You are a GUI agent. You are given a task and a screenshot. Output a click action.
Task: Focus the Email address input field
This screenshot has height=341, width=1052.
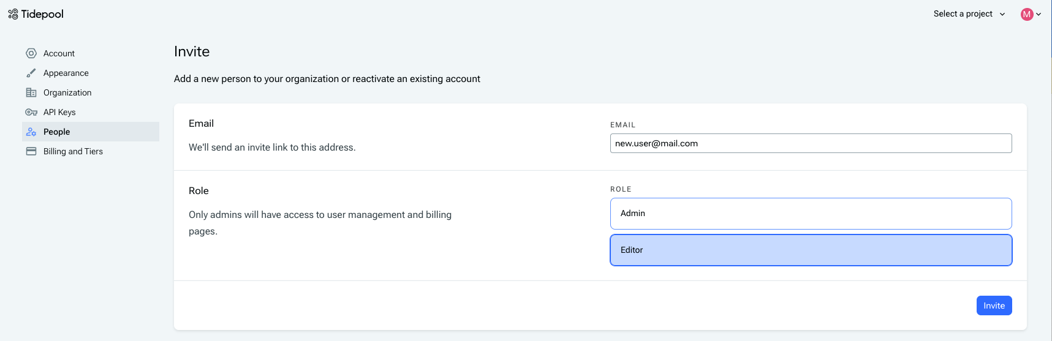[x=811, y=143]
